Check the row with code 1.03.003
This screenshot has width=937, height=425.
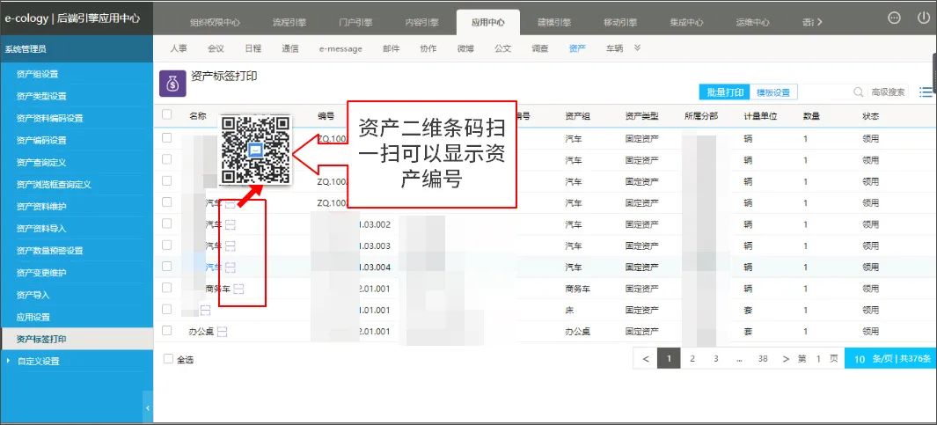coord(166,245)
